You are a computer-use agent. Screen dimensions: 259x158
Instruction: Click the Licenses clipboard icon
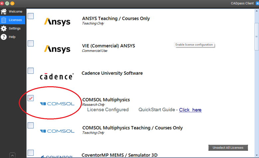point(4,20)
